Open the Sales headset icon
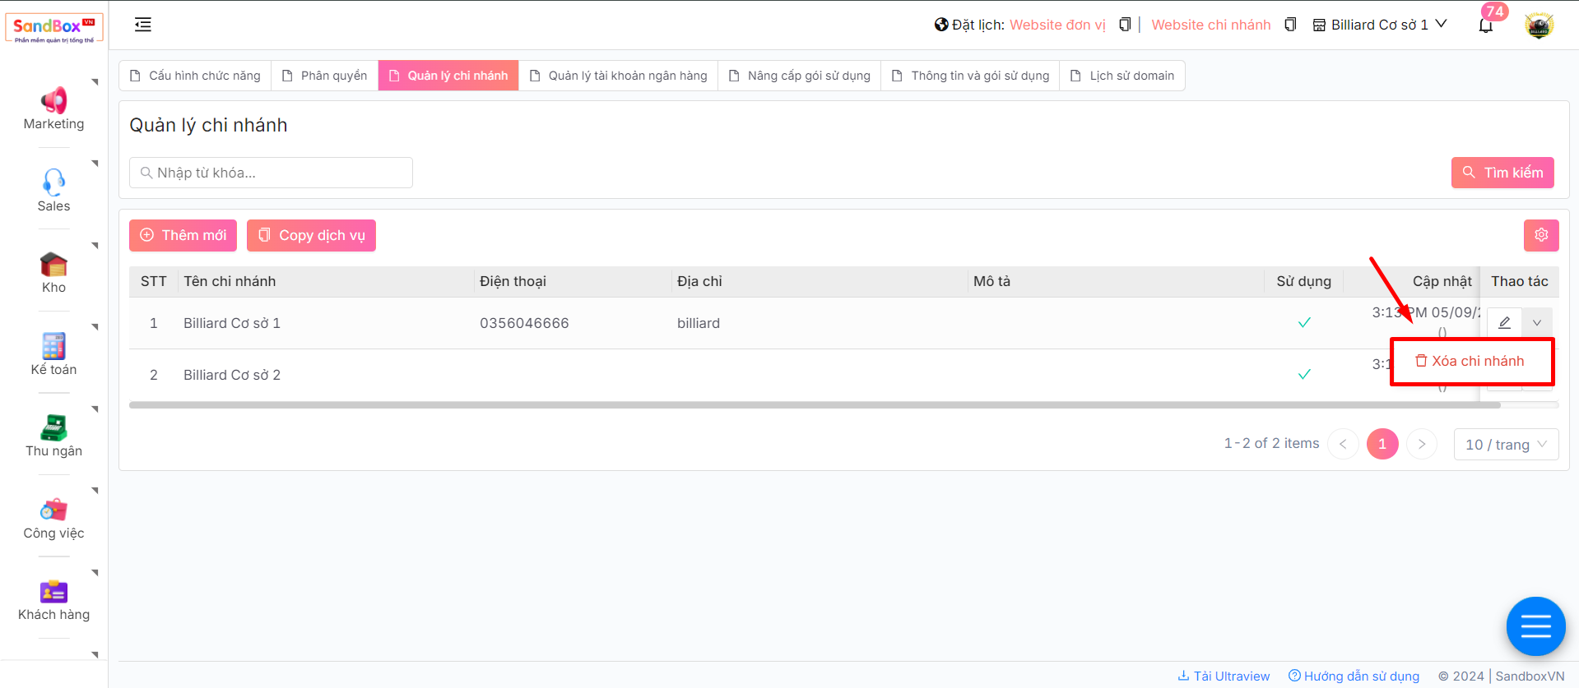This screenshot has height=688, width=1579. pos(53,182)
